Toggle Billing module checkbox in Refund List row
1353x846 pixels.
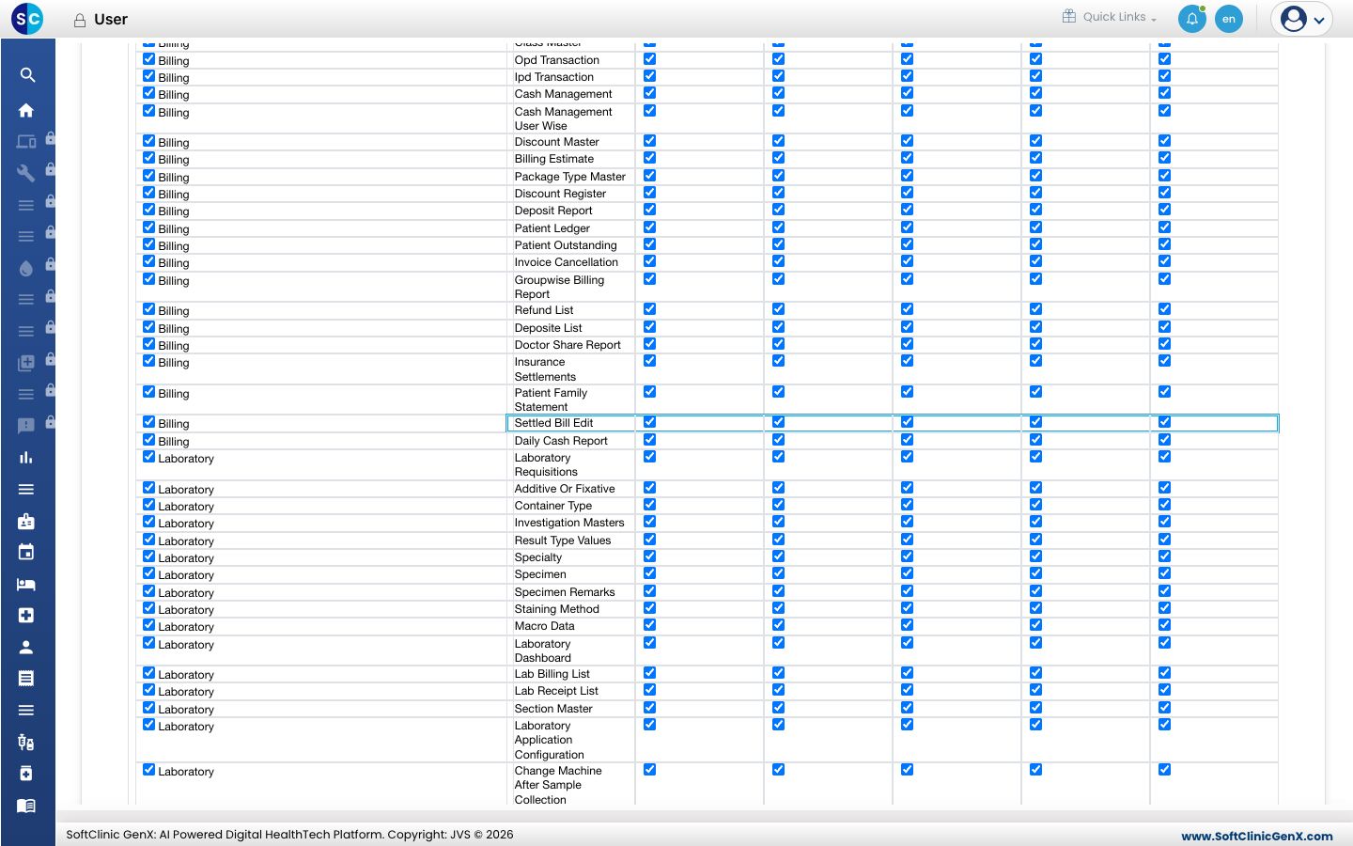coord(148,309)
